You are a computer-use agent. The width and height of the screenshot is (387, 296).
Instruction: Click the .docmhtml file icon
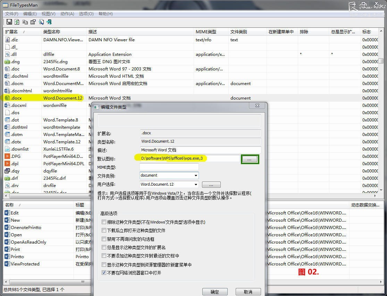pyautogui.click(x=7, y=91)
